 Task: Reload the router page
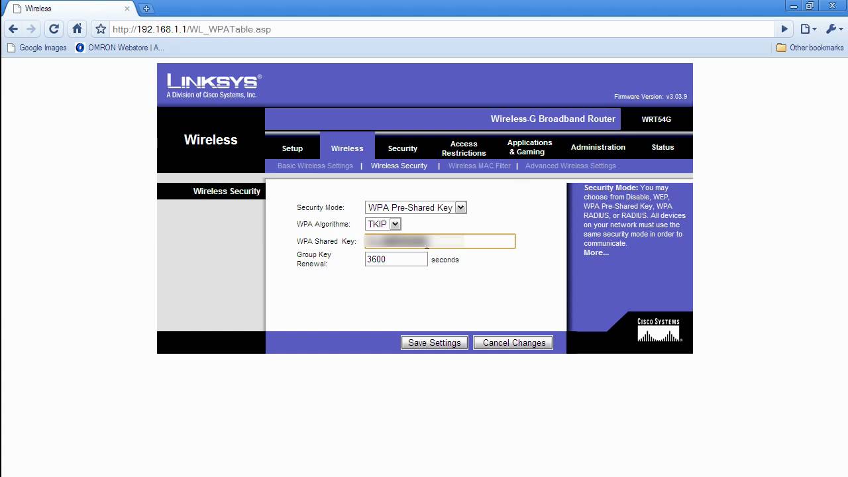click(54, 29)
